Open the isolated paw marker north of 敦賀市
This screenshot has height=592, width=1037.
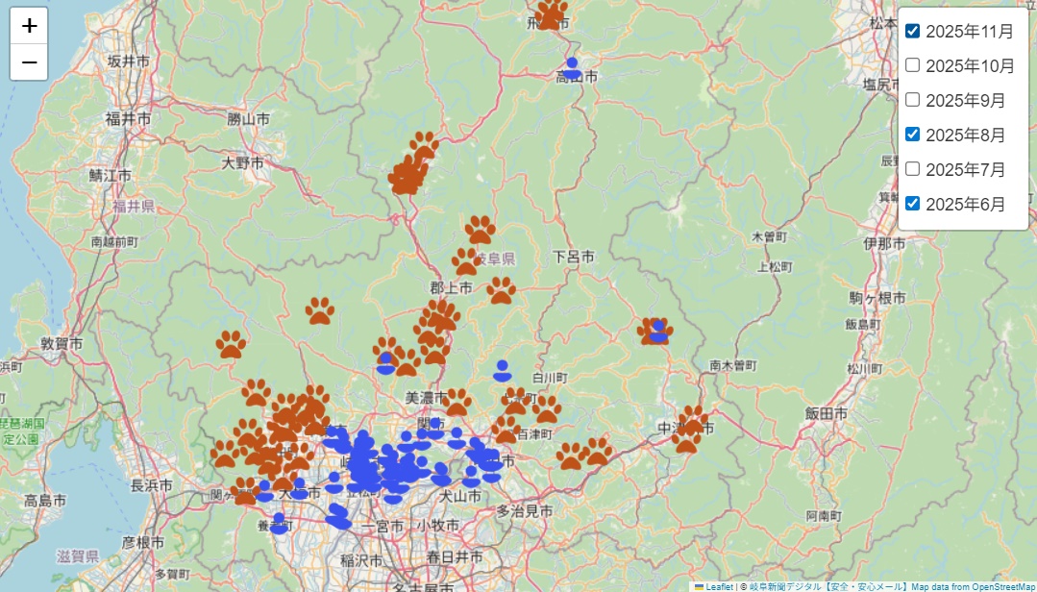pos(231,344)
